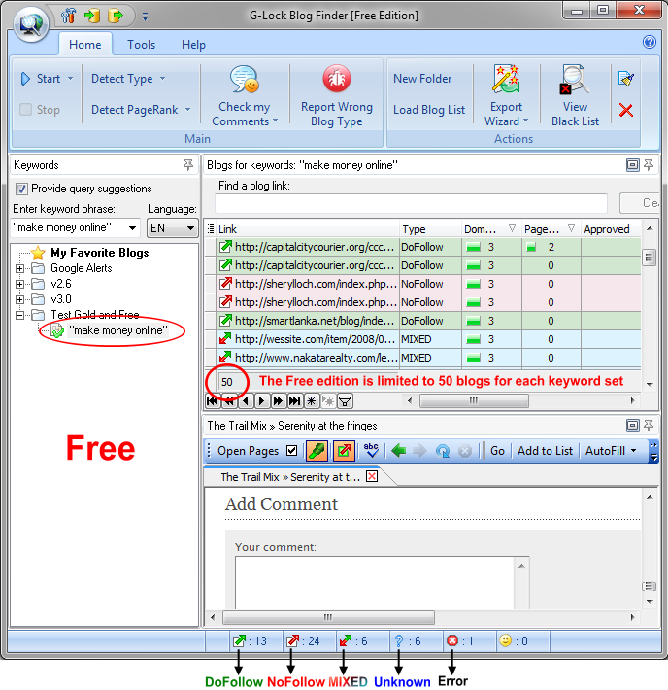Viewport: 668px width, 690px height.
Task: Open the Start dropdown arrow
Action: tap(70, 79)
